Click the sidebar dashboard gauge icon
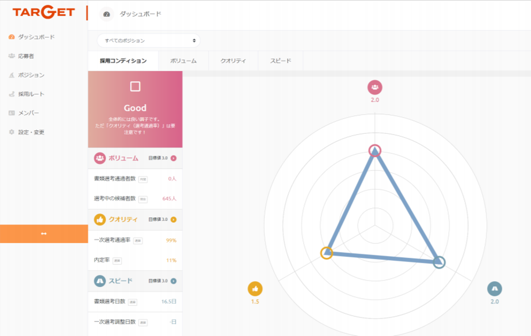Viewport: 531px width, 336px height. (x=11, y=37)
